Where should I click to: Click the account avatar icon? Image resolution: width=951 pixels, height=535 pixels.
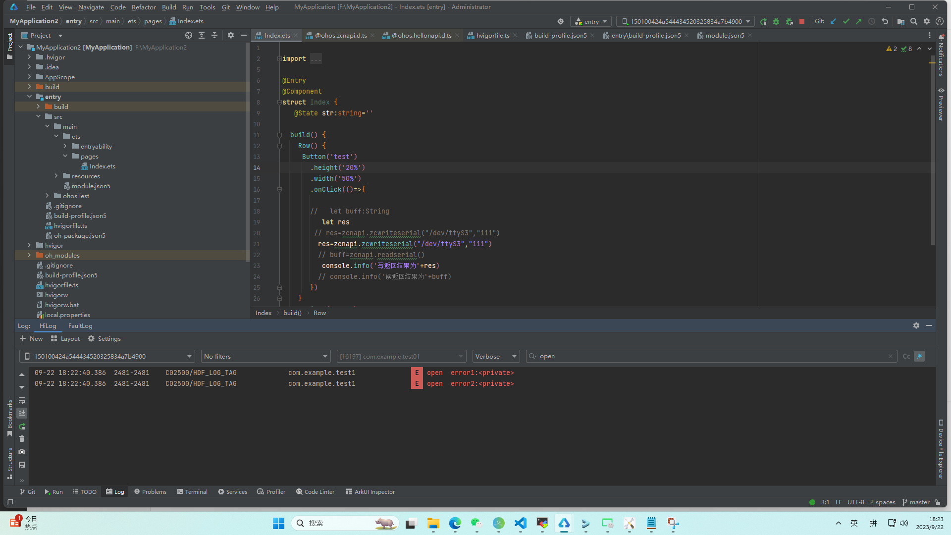pyautogui.click(x=940, y=21)
